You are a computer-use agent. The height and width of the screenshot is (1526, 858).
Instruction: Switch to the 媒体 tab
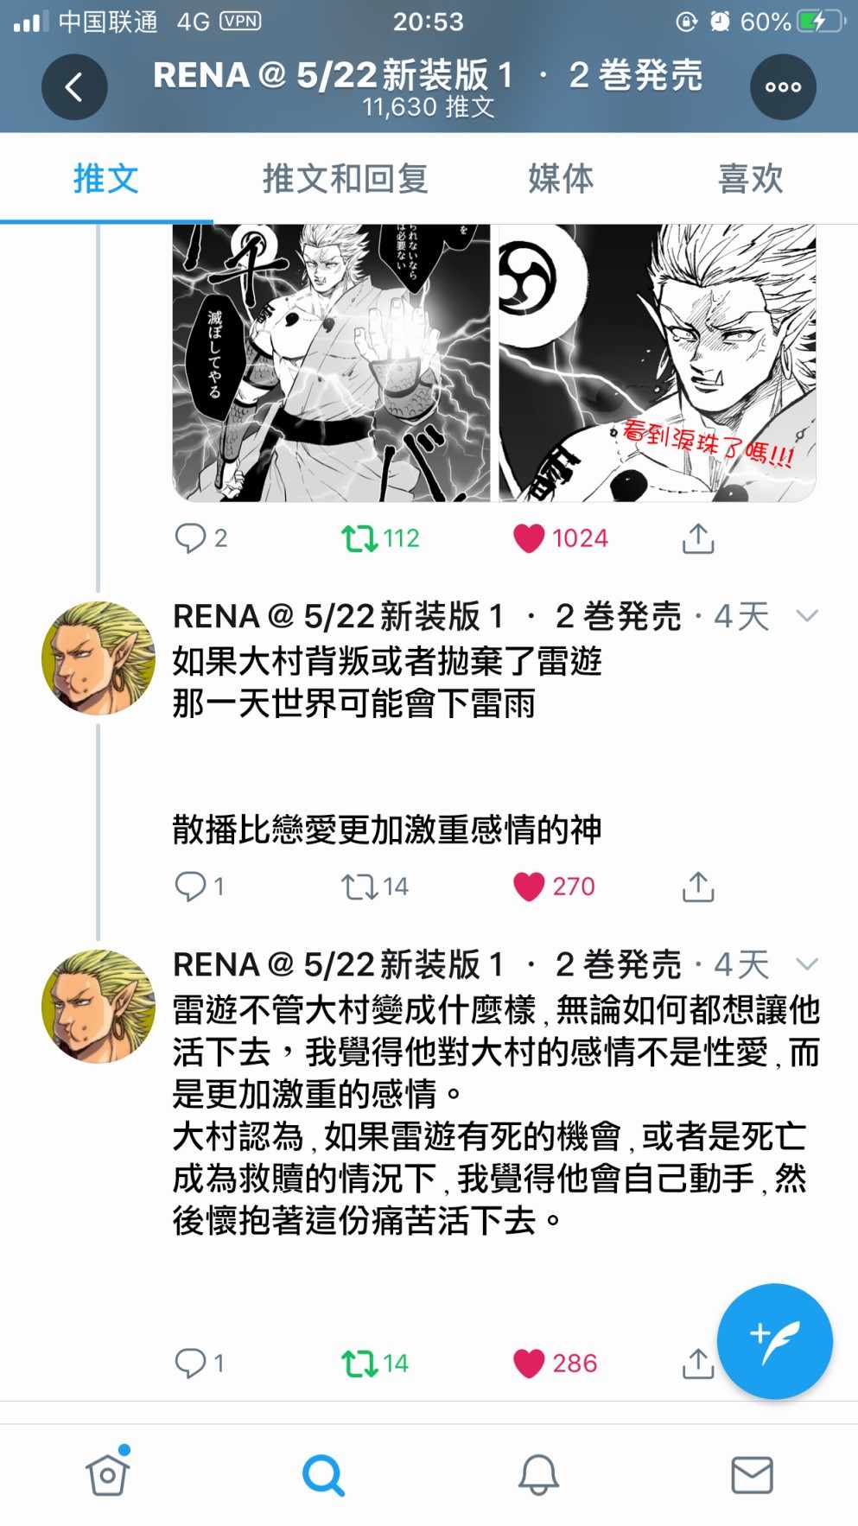point(561,179)
